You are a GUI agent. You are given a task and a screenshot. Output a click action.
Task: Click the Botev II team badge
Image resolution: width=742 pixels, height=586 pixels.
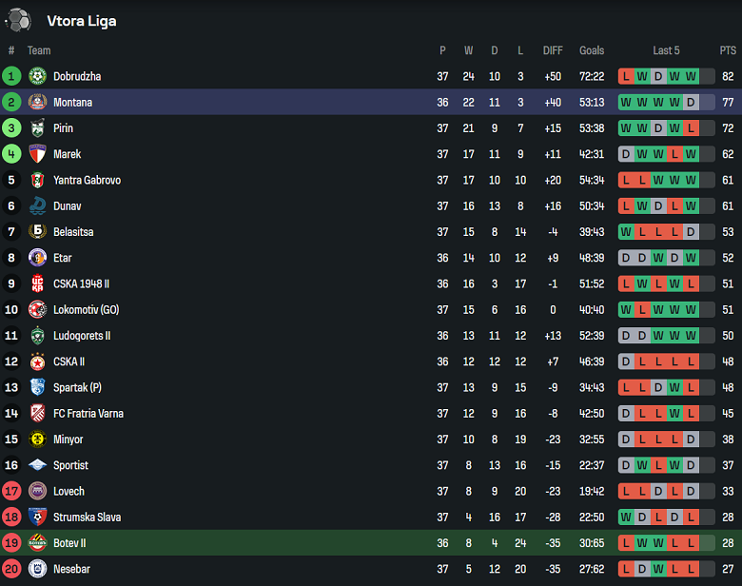(37, 543)
